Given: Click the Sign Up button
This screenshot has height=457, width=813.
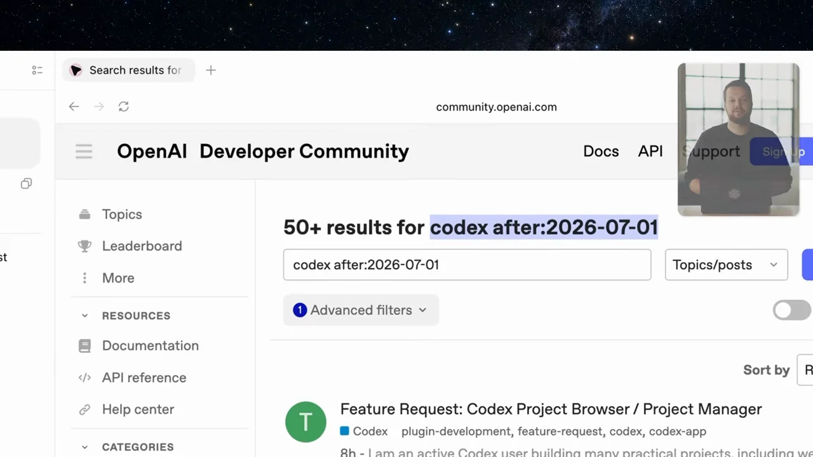Looking at the screenshot, I should (x=783, y=152).
